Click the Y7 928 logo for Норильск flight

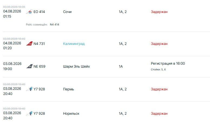[x=29, y=113]
